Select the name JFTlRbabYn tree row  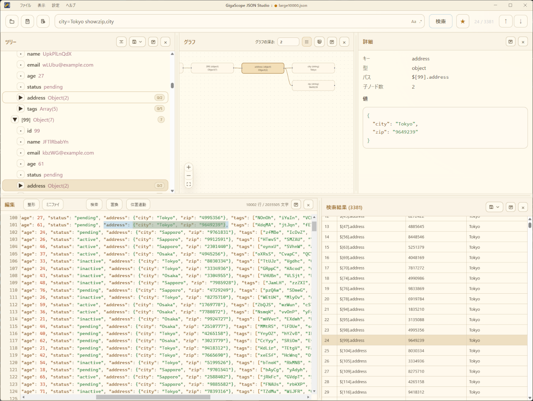(x=85, y=142)
